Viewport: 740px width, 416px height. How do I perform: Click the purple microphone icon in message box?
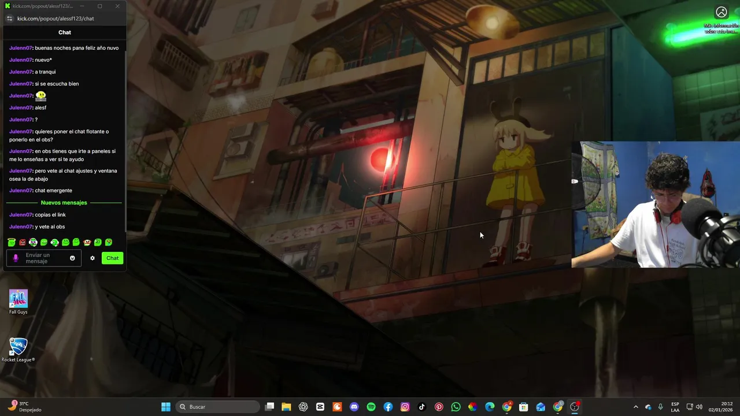click(16, 258)
